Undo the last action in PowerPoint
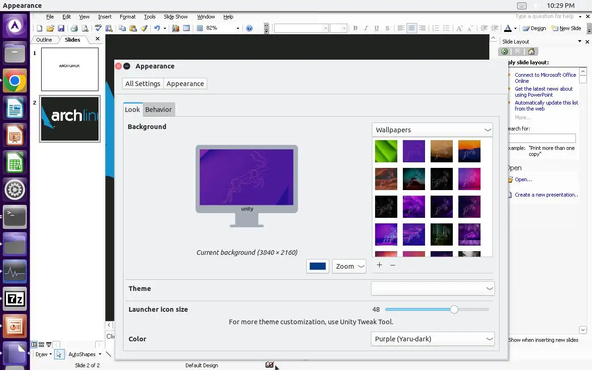The width and height of the screenshot is (592, 370). pyautogui.click(x=157, y=28)
